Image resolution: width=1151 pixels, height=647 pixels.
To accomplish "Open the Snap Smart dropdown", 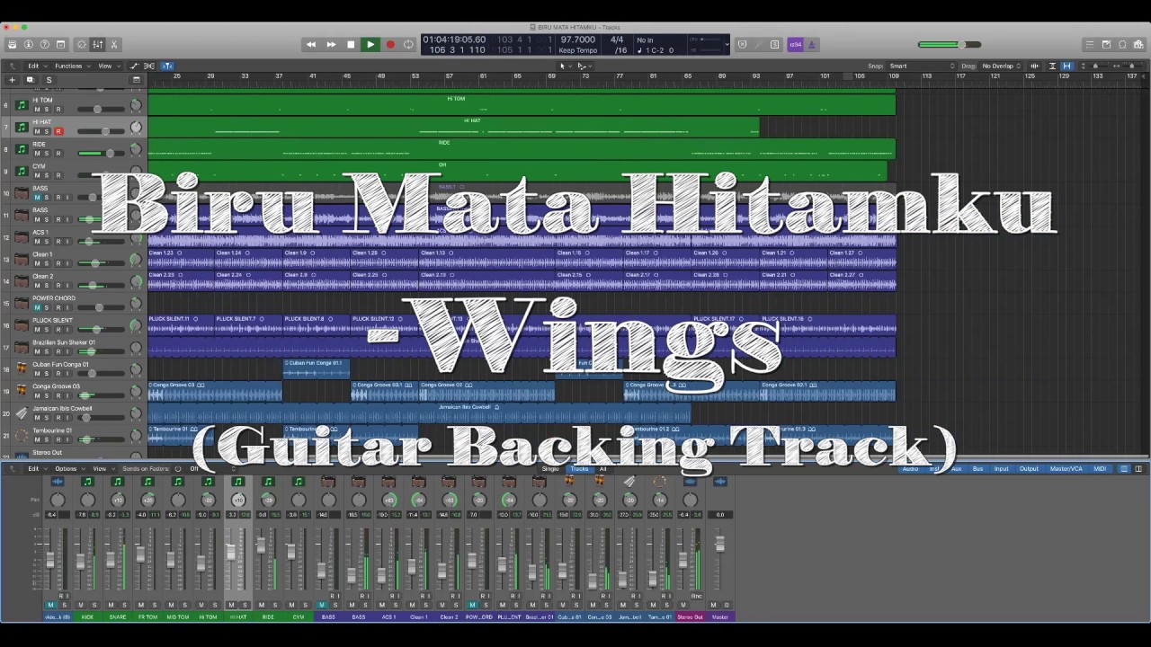I will 922,66.
